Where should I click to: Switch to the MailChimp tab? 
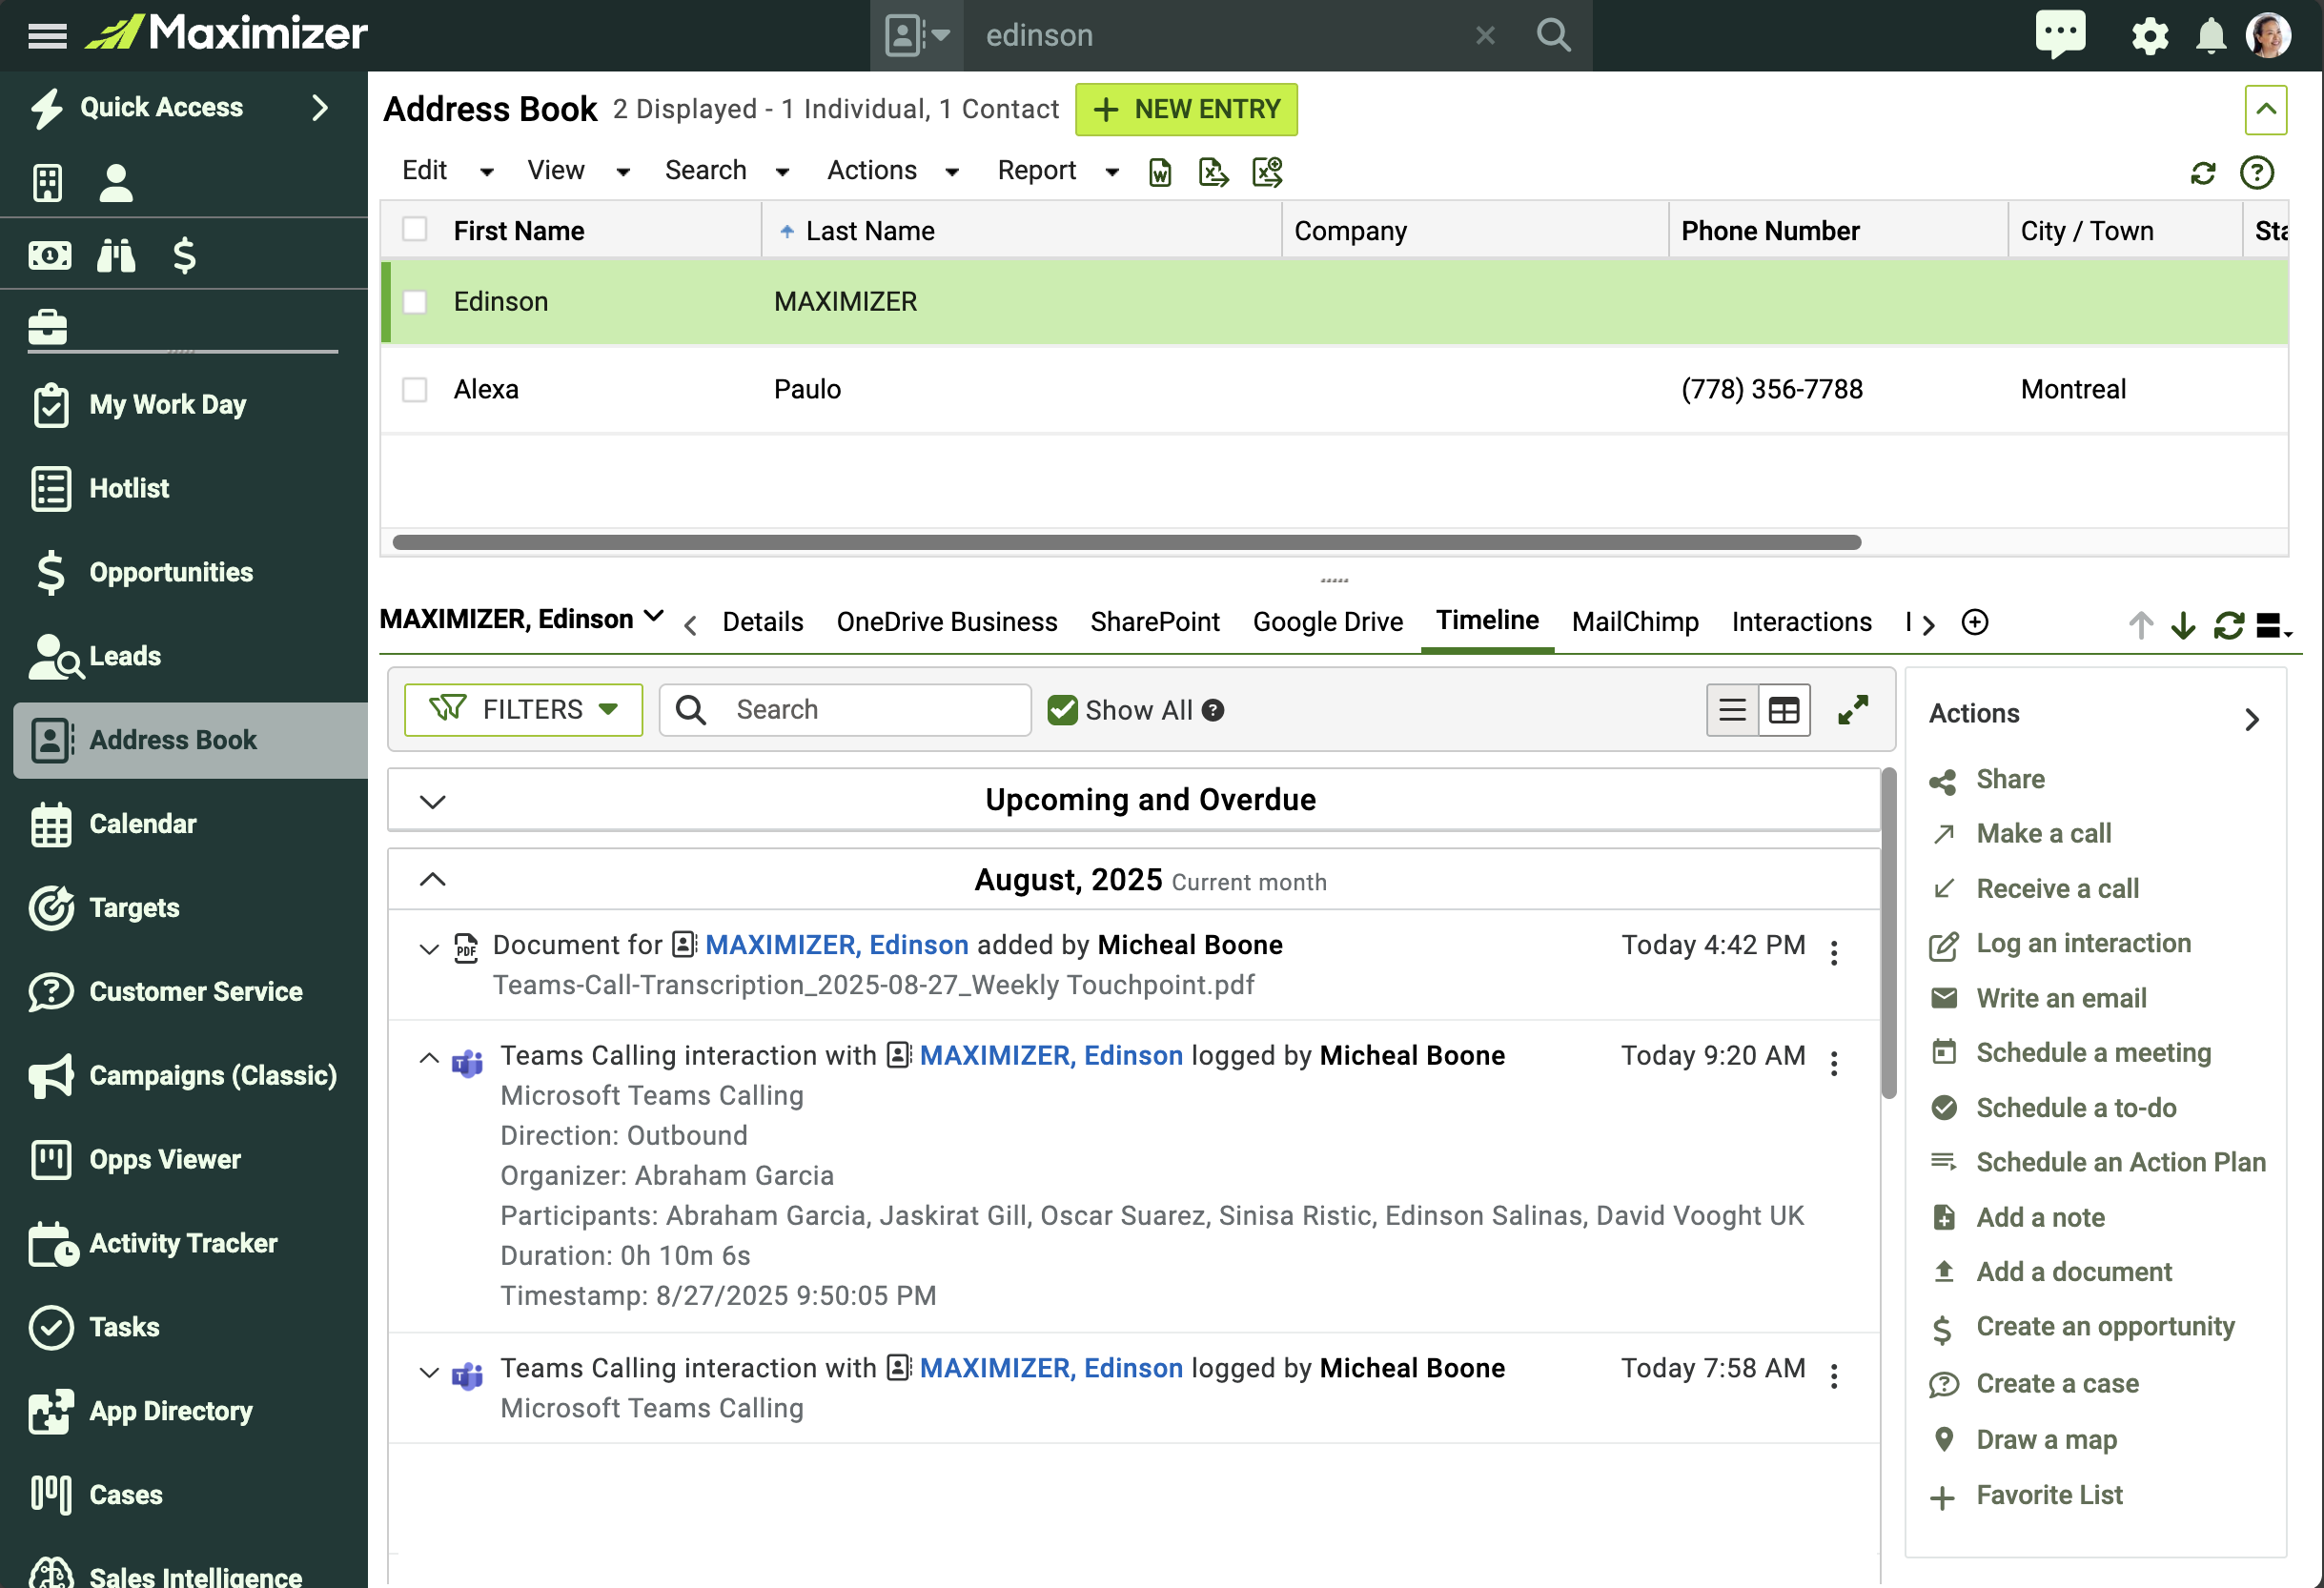click(x=1634, y=621)
